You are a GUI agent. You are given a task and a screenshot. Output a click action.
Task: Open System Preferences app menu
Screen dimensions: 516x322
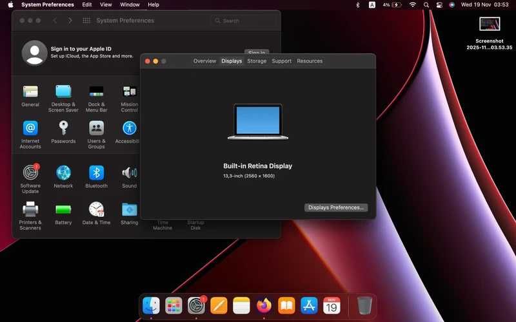[x=48, y=5]
